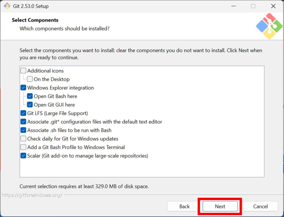Click the Git logo icon in title bar
Image resolution: width=284 pixels, height=217 pixels.
tap(7, 6)
